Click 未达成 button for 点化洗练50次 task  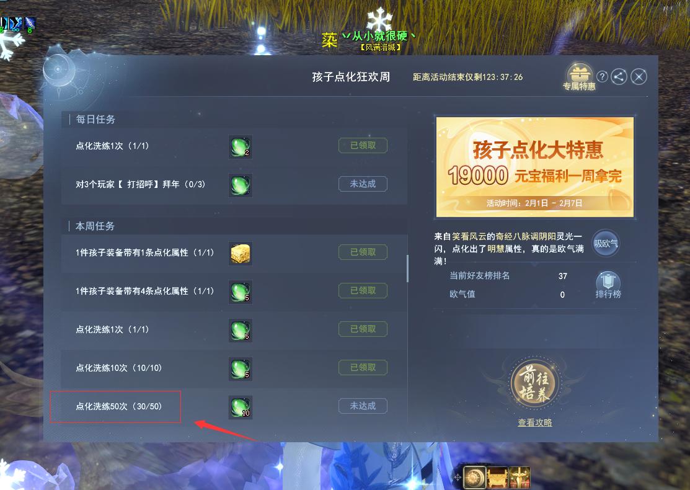tap(363, 406)
